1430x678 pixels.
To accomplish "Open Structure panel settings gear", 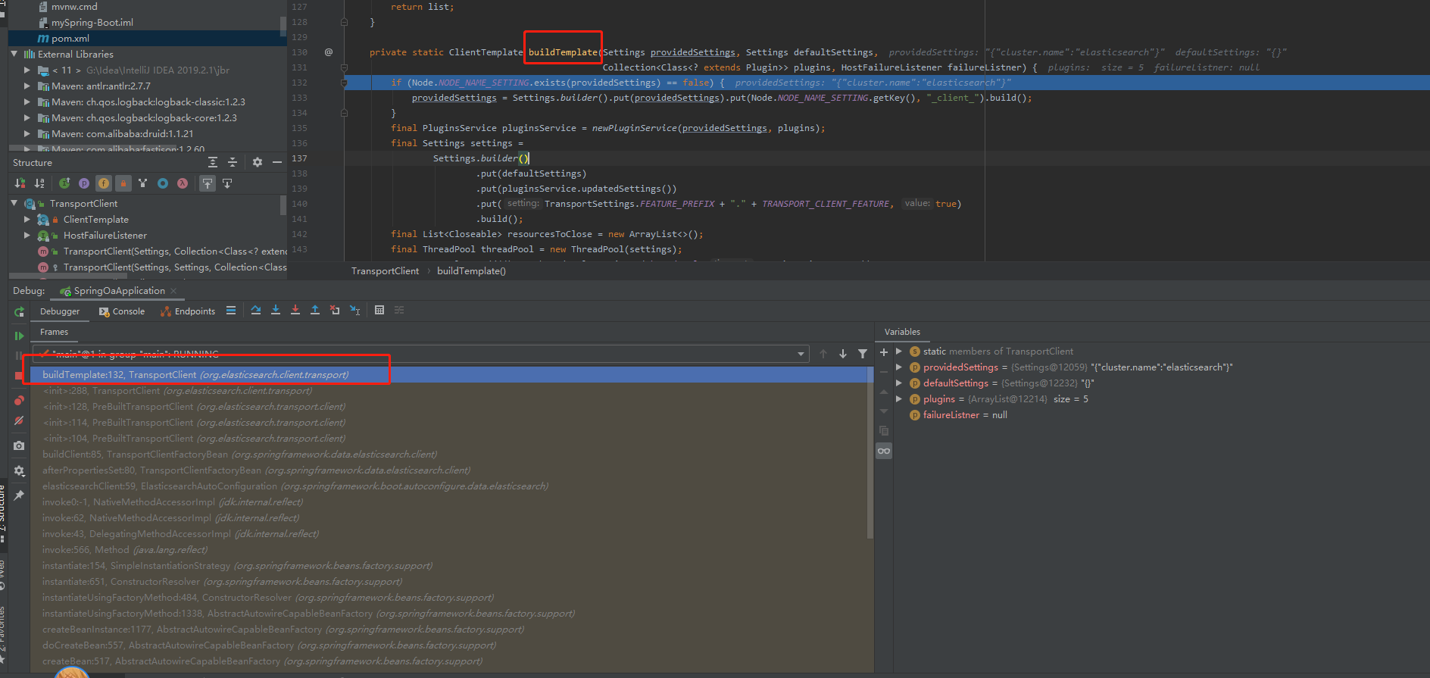I will pos(258,162).
